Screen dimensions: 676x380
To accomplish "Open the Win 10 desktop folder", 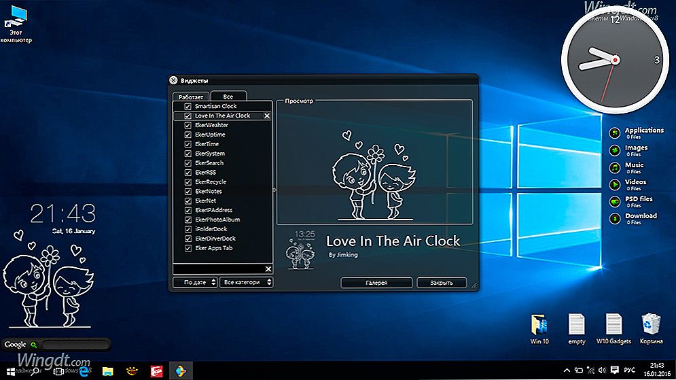I will (x=539, y=328).
